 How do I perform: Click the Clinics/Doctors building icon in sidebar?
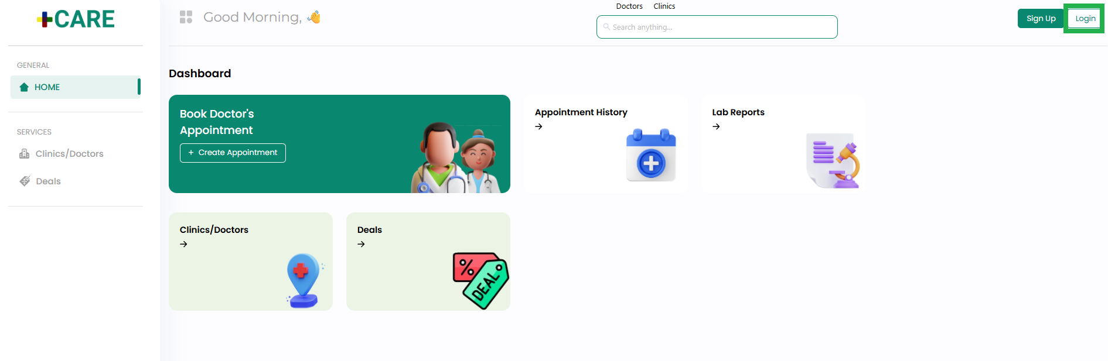click(x=24, y=154)
